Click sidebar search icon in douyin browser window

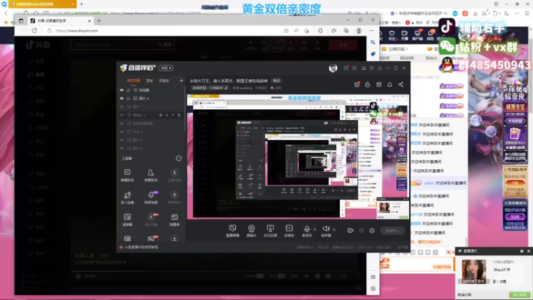click(373, 43)
